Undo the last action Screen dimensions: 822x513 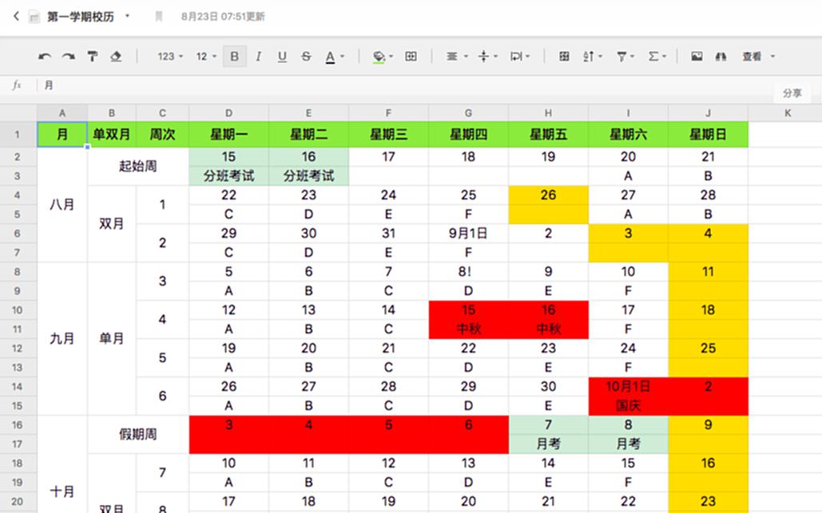coord(45,57)
